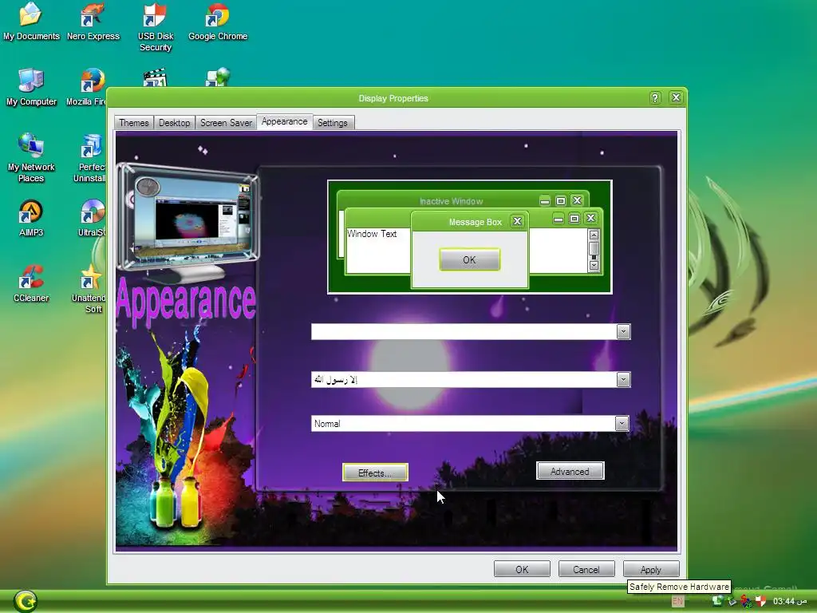Select the Unattended Soft star icon
Viewport: 817px width, 613px height.
coord(90,288)
